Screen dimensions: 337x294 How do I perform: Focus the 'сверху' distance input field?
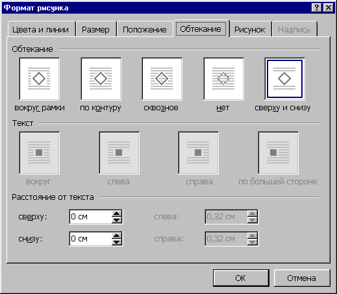tap(90, 217)
